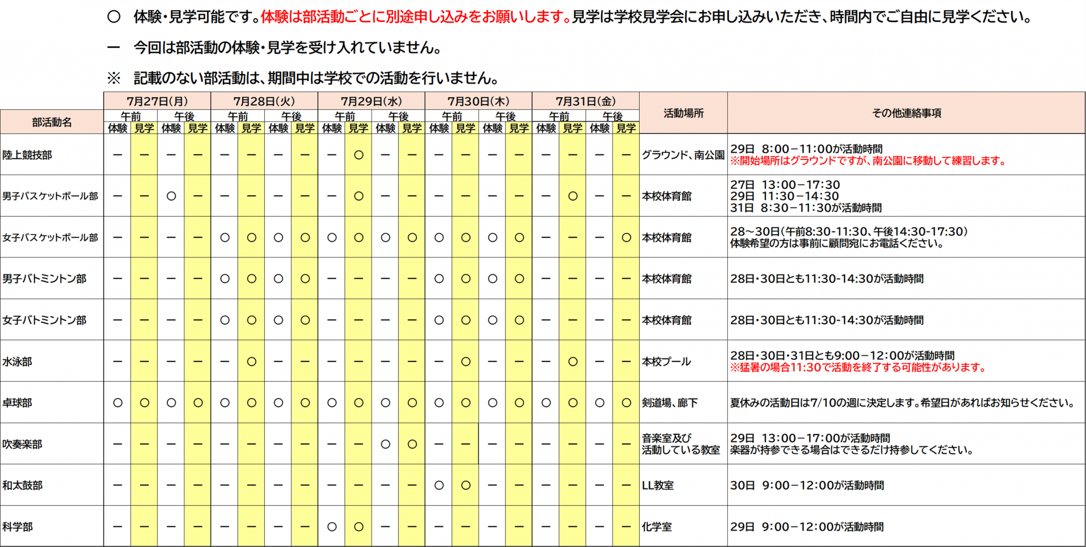Click the 7月28日(火) date header

click(x=264, y=101)
